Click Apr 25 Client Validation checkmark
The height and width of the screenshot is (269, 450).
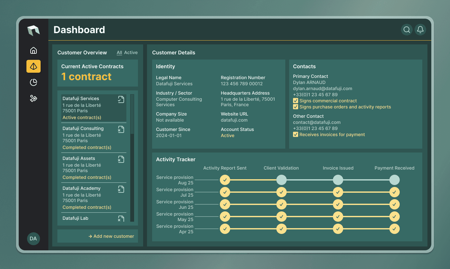tap(281, 229)
